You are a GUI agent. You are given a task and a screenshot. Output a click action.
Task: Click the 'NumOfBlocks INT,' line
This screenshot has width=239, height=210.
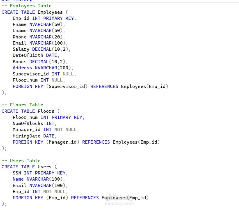tap(35, 123)
